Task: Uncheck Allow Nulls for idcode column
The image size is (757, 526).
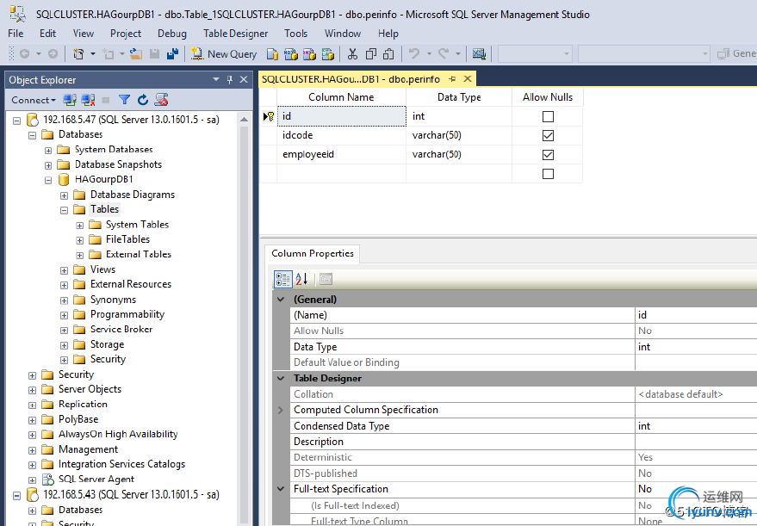Action: coord(548,136)
